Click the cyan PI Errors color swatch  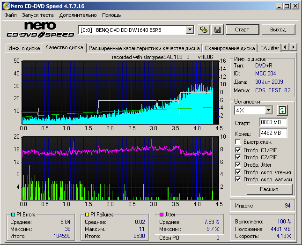click(x=13, y=215)
